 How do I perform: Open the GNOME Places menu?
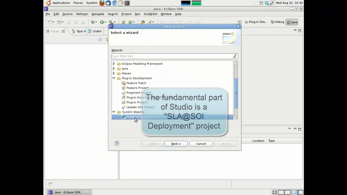(x=78, y=3)
